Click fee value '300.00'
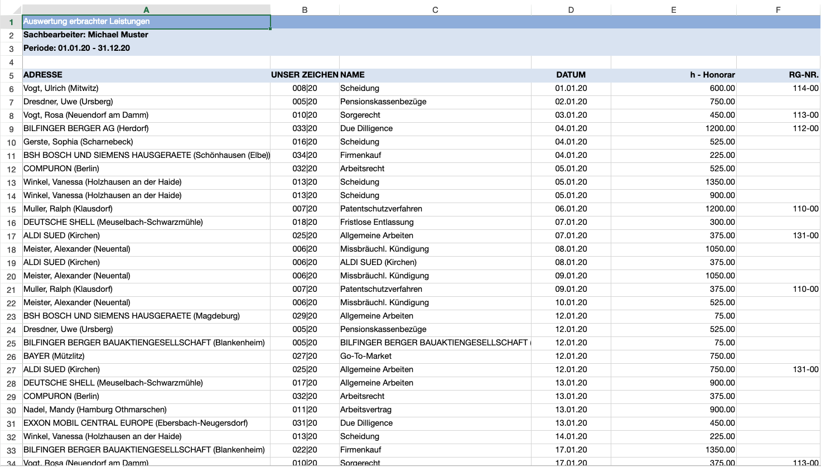 673,223
